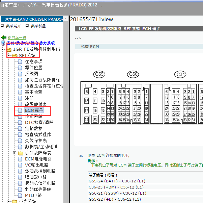The image size is (203, 203).
Task: Expand the 点火系统 folder node
Action: [8, 201]
